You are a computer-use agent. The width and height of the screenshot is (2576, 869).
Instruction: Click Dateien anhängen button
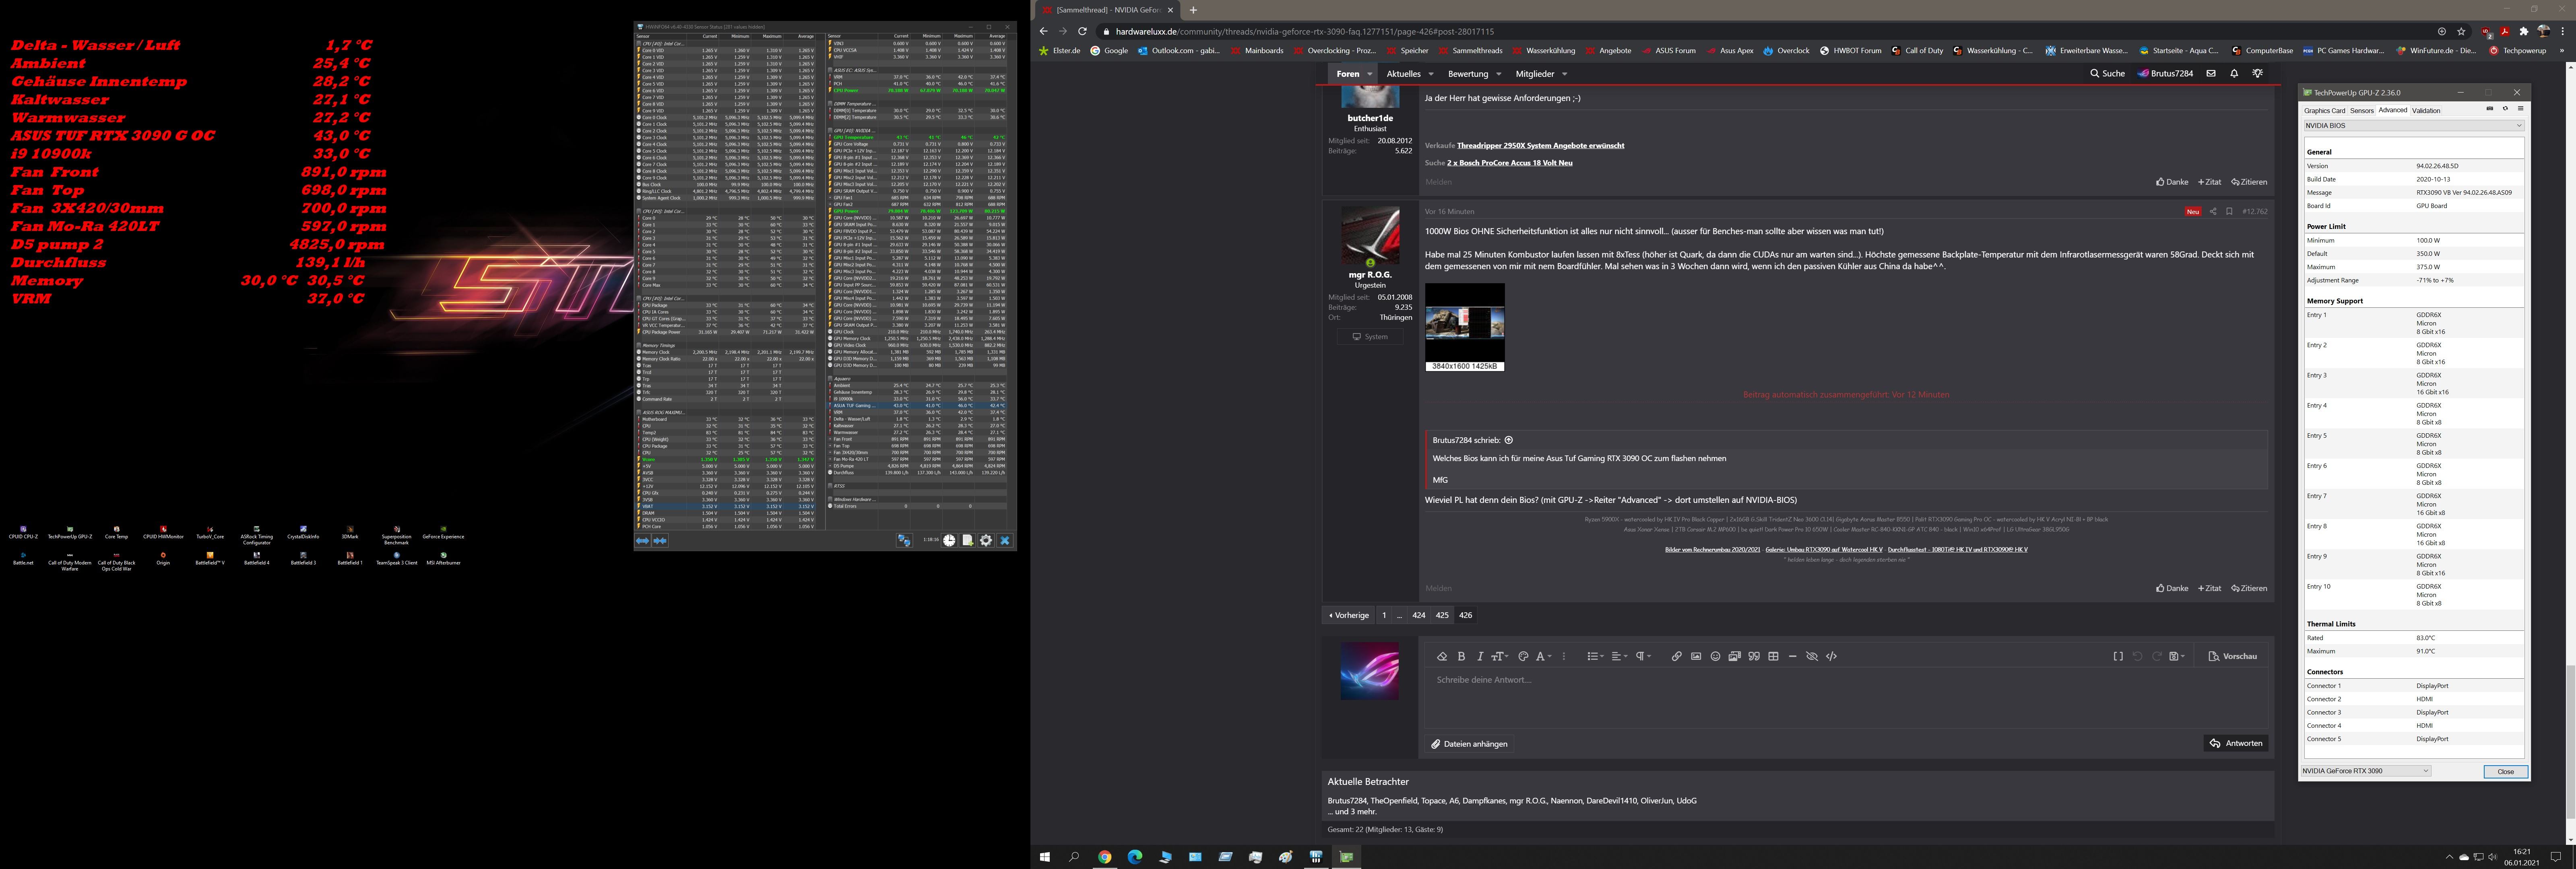pyautogui.click(x=1469, y=744)
